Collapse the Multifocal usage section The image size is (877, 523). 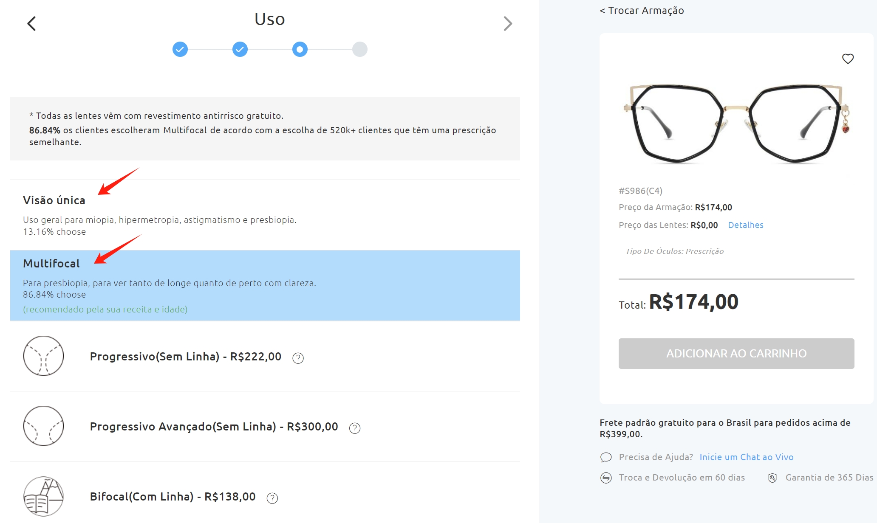(265, 285)
